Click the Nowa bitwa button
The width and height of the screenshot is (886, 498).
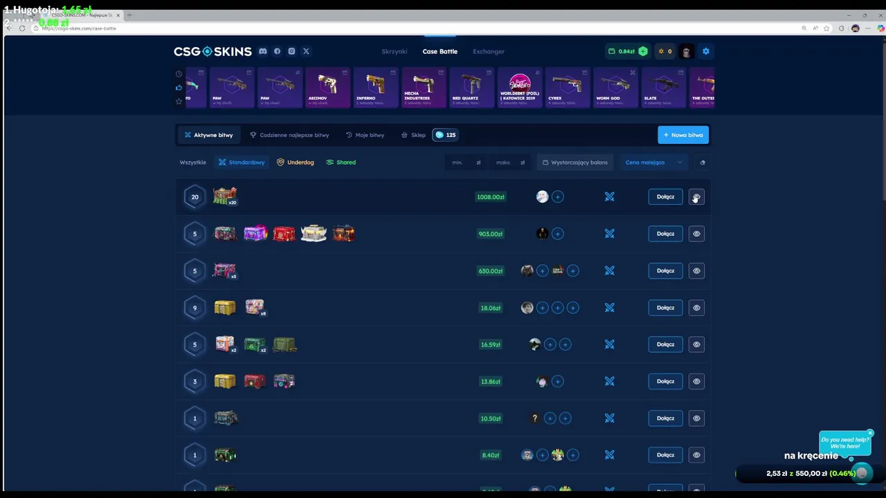(x=683, y=135)
